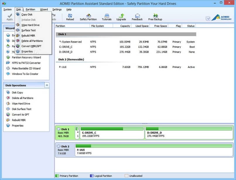
Task: Choose Wipe Hard Drive in Disk menu
Action: click(30, 25)
